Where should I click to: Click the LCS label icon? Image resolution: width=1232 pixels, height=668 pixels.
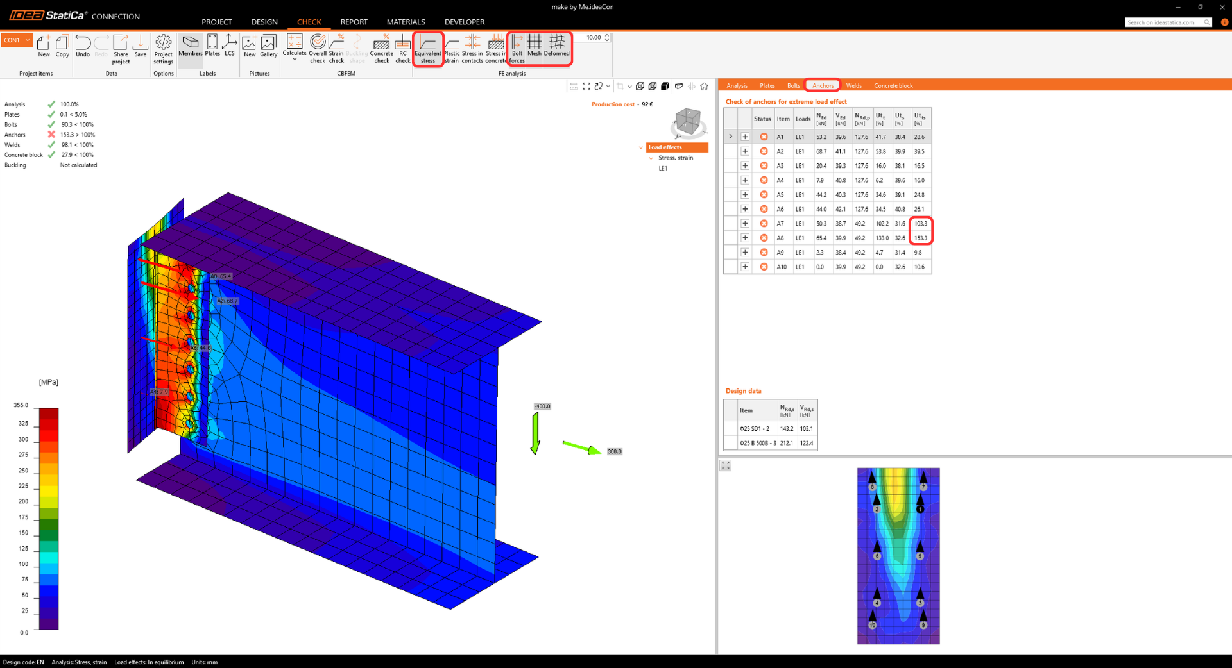tap(230, 46)
